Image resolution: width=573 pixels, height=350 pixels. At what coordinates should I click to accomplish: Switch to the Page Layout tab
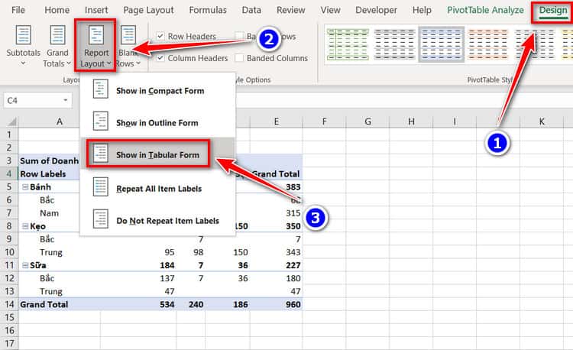coord(148,10)
